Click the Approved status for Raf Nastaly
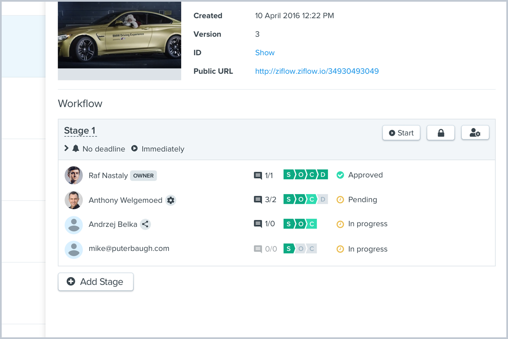 (365, 175)
